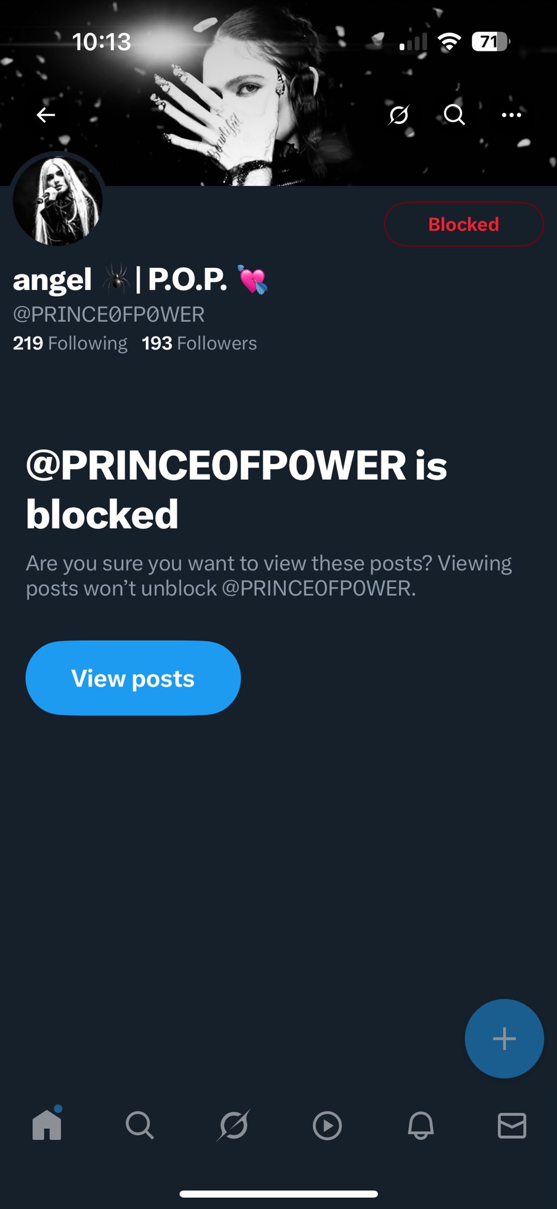
Task: Open the 219 Following list
Action: 70,343
